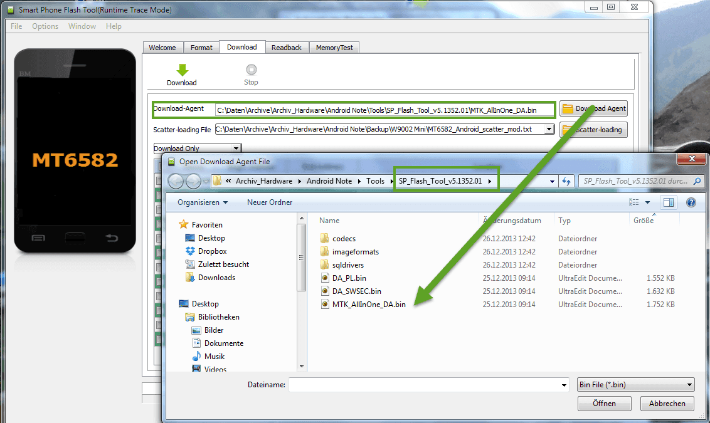Click the search magnifier icon in the dialog
This screenshot has width=710, height=423.
tap(697, 181)
